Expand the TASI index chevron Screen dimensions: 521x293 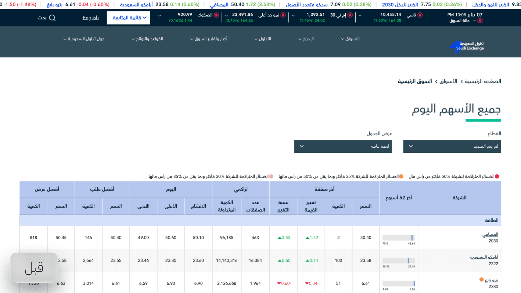click(360, 15)
